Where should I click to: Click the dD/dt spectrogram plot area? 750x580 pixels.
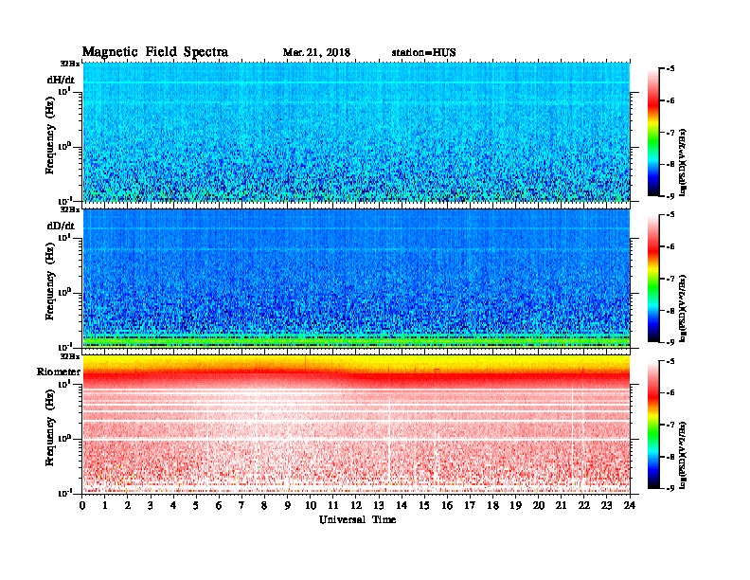(356, 278)
